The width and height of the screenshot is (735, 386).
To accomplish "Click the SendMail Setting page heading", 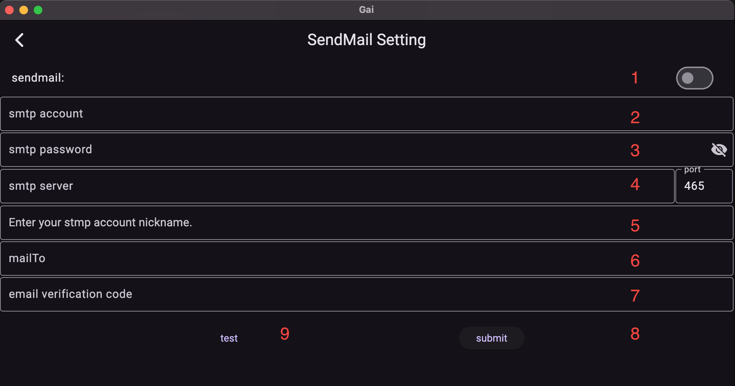I will click(366, 40).
